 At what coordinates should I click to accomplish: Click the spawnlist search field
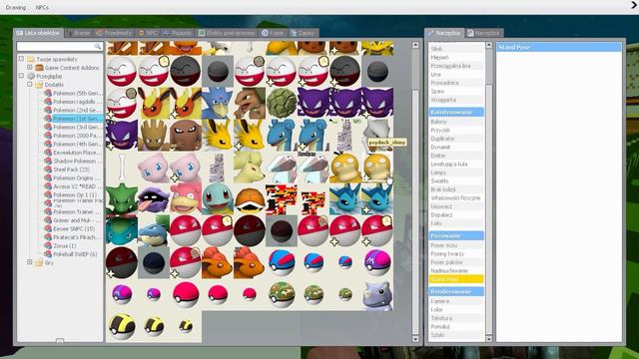click(x=60, y=46)
